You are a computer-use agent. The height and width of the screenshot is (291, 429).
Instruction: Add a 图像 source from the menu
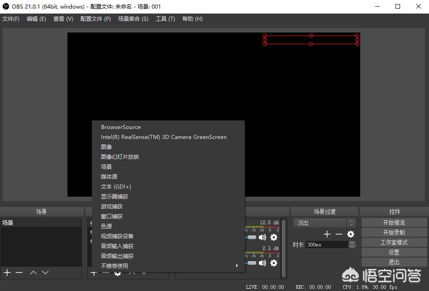168,147
